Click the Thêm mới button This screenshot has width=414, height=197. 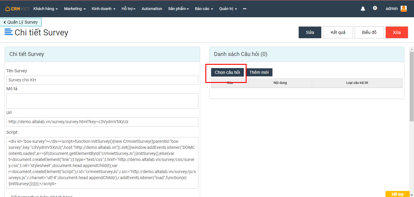pos(259,72)
